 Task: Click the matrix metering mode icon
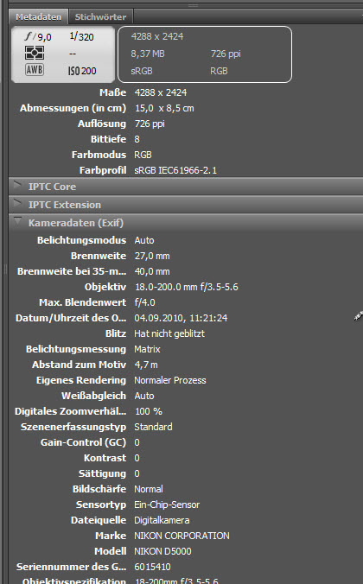point(35,53)
